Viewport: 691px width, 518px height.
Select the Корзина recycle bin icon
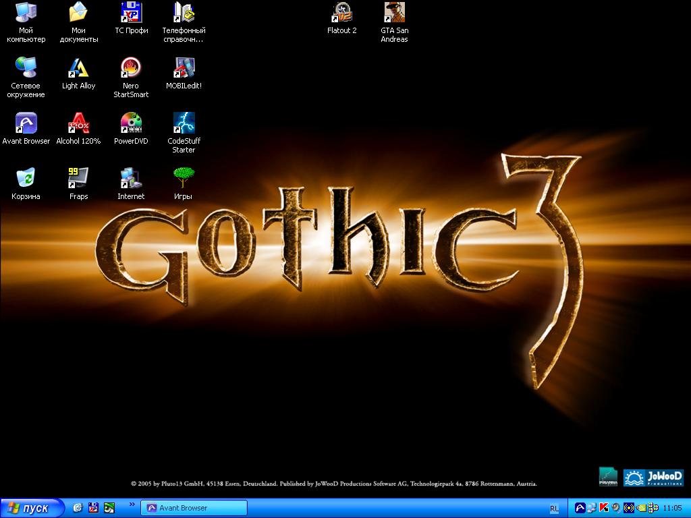pyautogui.click(x=26, y=178)
